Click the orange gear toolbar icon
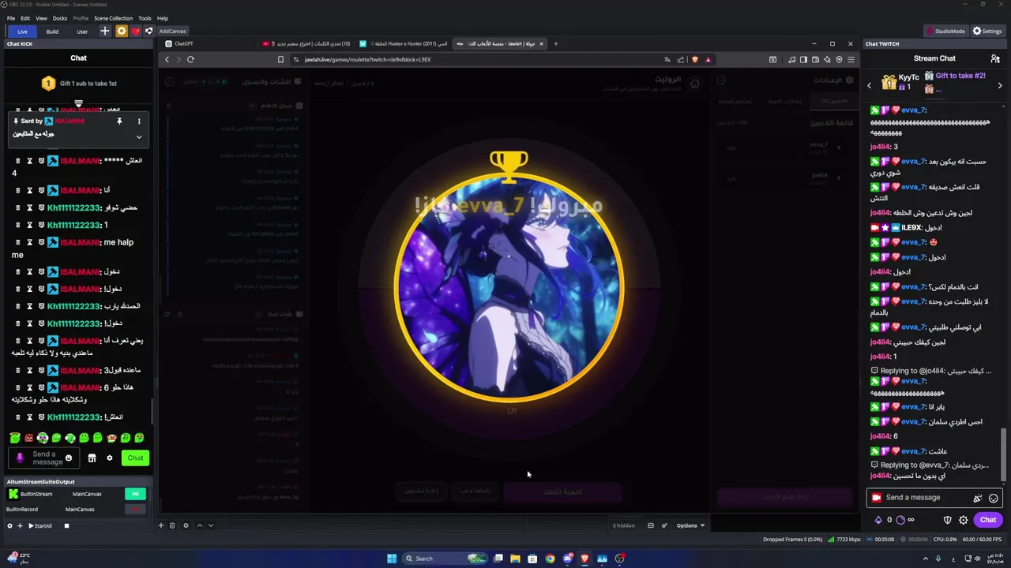This screenshot has height=568, width=1011. (x=121, y=32)
